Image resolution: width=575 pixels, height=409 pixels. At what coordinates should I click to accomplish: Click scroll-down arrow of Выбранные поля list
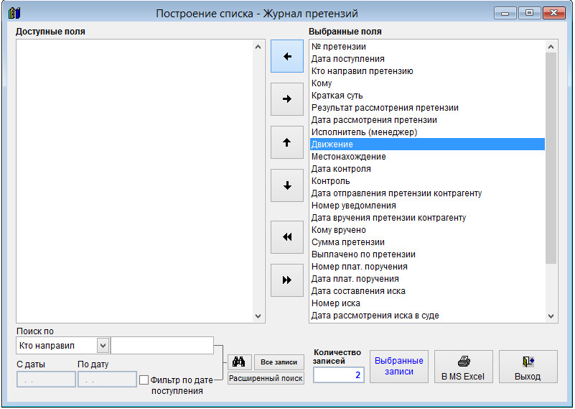(551, 316)
